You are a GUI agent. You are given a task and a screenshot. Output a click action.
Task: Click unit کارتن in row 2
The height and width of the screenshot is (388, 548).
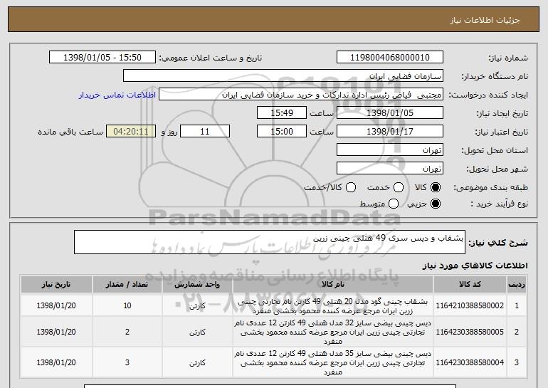point(197,332)
